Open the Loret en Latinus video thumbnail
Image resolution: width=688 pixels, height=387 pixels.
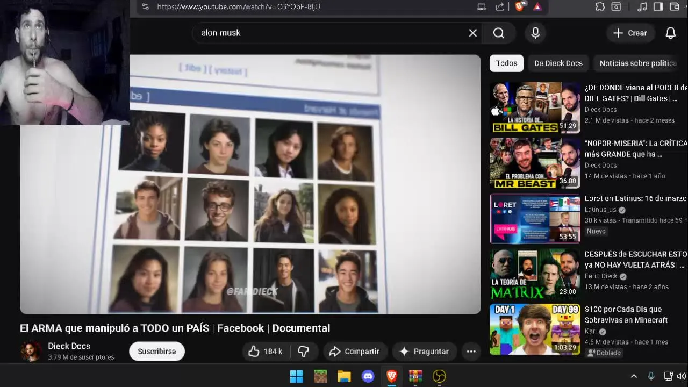[x=535, y=218]
